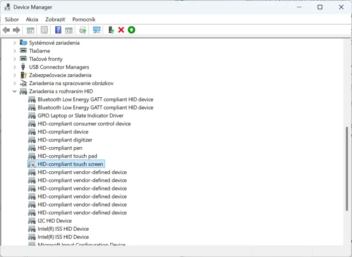Expand the Zabezpečovacie zariadenia chevron
Image resolution: width=352 pixels, height=257 pixels.
click(14, 75)
